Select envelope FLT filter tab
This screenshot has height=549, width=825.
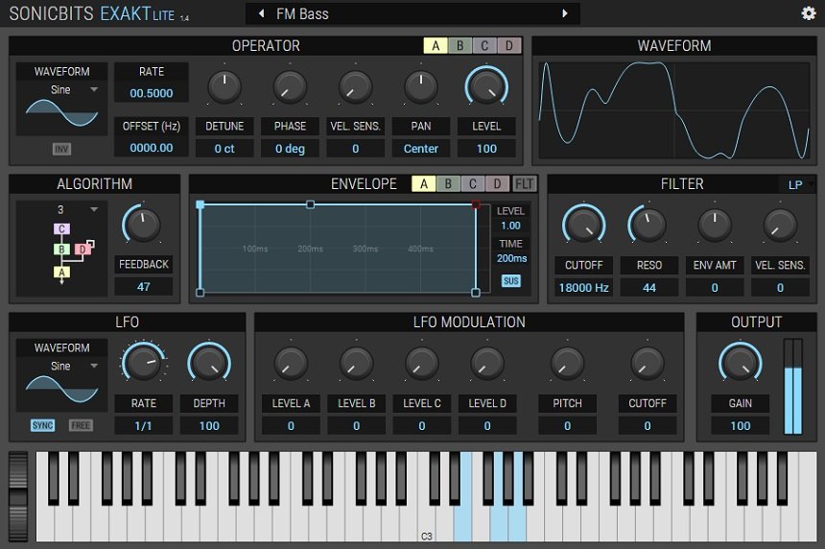click(524, 183)
